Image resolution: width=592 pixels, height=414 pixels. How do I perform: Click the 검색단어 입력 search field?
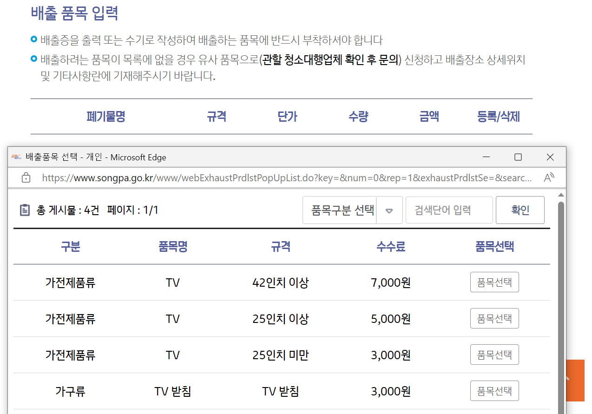449,210
